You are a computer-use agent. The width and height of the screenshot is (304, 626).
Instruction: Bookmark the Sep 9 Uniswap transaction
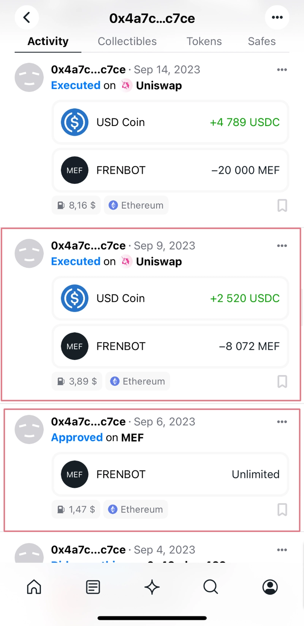point(282,381)
